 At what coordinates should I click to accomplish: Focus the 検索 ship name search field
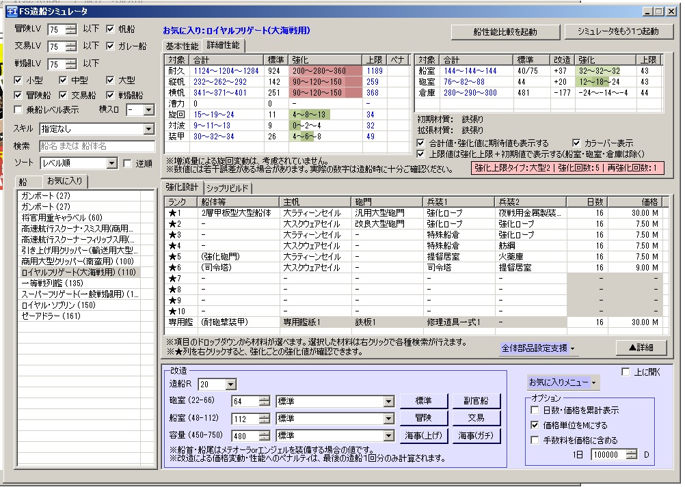pyautogui.click(x=97, y=146)
